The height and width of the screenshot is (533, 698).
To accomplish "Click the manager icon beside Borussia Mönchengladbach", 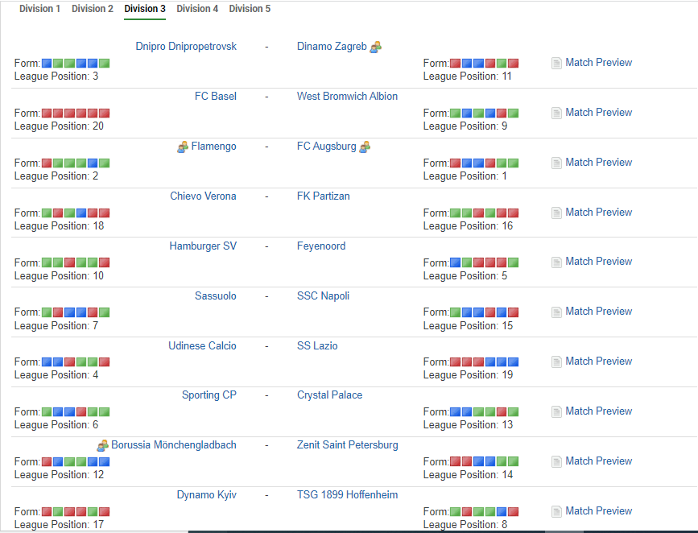I will click(102, 445).
